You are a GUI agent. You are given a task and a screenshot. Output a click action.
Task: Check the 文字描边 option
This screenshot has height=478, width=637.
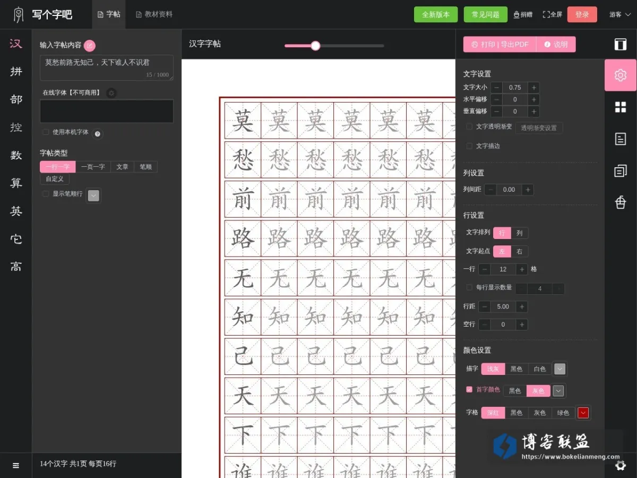click(x=469, y=146)
